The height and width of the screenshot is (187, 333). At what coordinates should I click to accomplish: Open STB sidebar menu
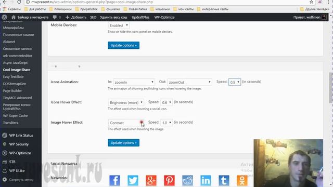point(21,162)
